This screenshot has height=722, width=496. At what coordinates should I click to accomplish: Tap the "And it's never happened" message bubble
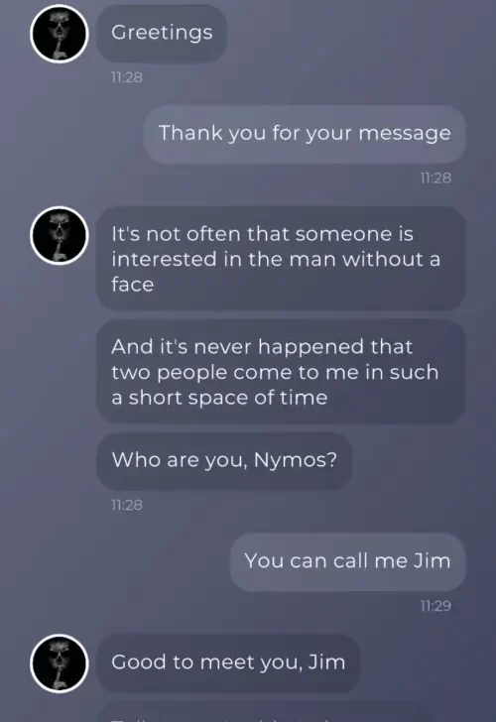click(281, 372)
